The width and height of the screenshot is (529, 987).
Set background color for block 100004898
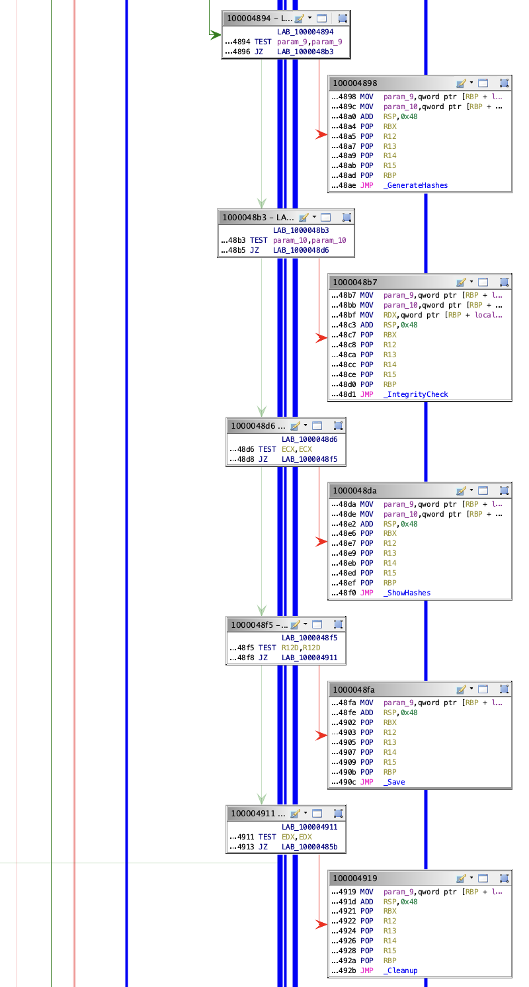[x=461, y=83]
